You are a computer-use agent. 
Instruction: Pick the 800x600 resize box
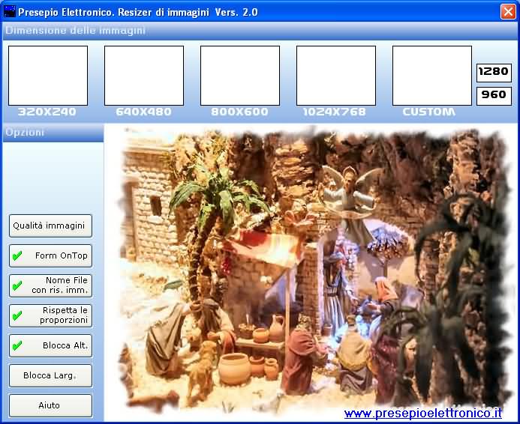coord(240,76)
